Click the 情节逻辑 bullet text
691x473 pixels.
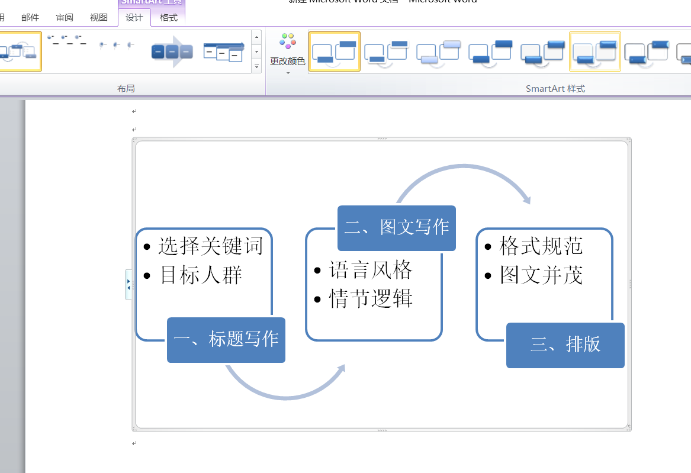point(371,299)
